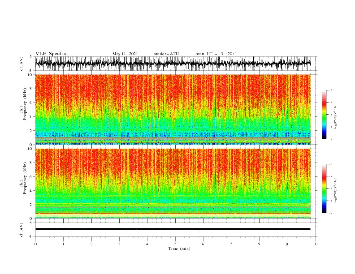Select the "ch.2 Frequency (kHz)" axis label

pyautogui.click(x=23, y=178)
